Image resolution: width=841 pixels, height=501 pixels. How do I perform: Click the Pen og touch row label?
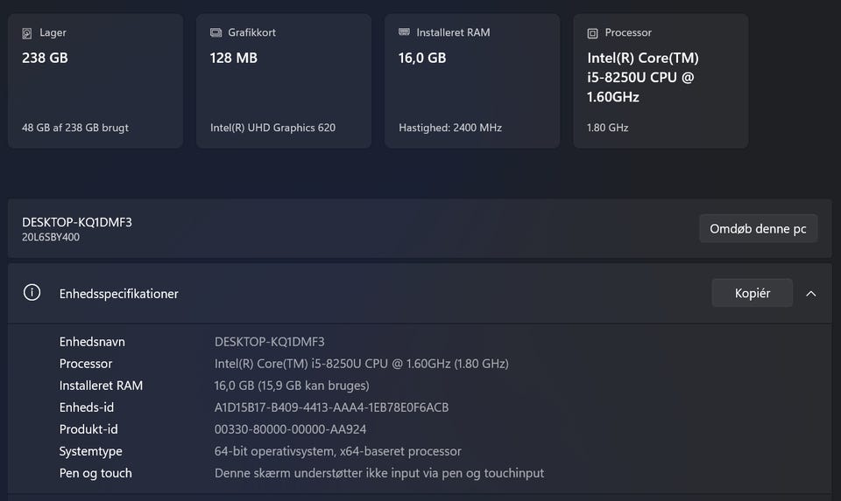click(x=95, y=473)
